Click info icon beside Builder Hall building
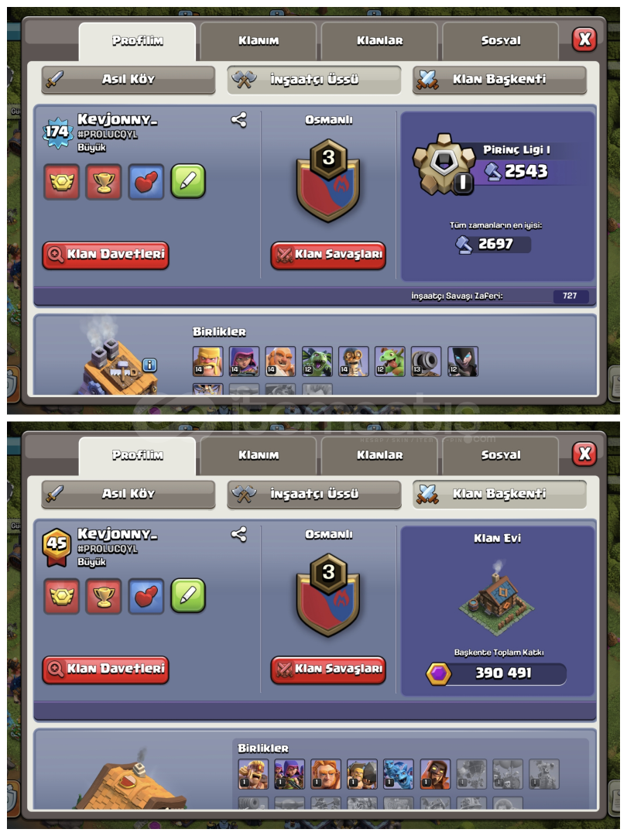The image size is (627, 836). 150,365
